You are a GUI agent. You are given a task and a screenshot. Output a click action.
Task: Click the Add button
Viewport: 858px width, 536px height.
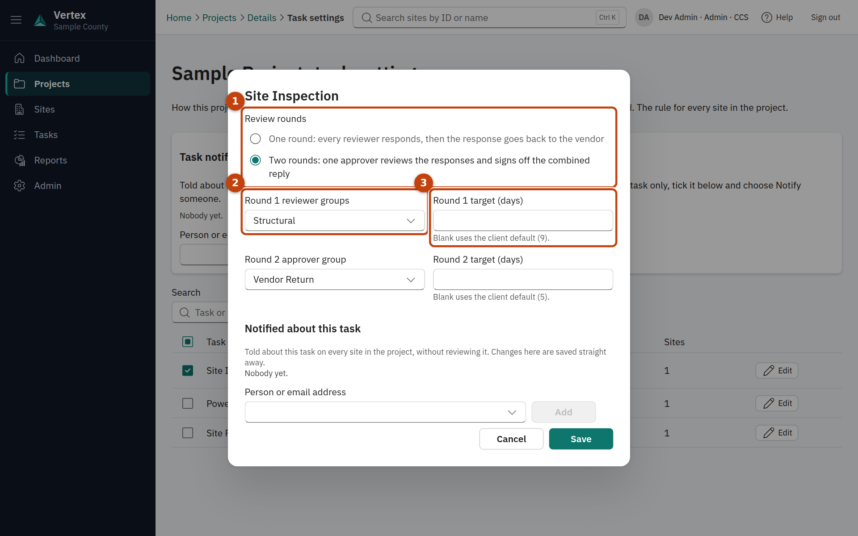click(x=564, y=412)
